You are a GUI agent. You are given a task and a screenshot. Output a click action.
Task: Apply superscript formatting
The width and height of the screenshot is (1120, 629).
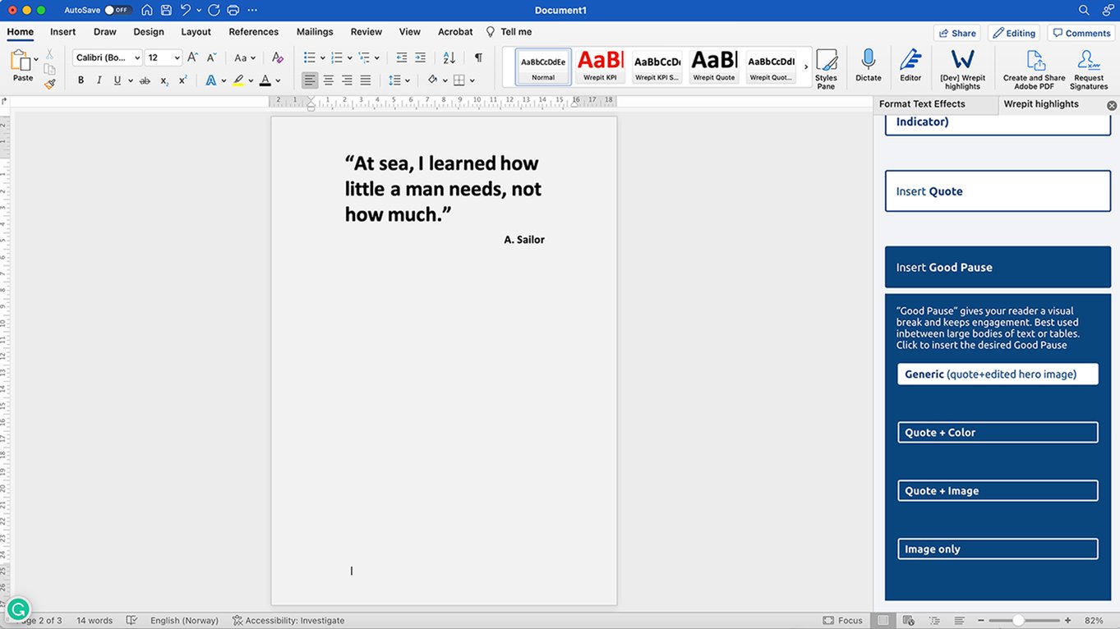[182, 80]
